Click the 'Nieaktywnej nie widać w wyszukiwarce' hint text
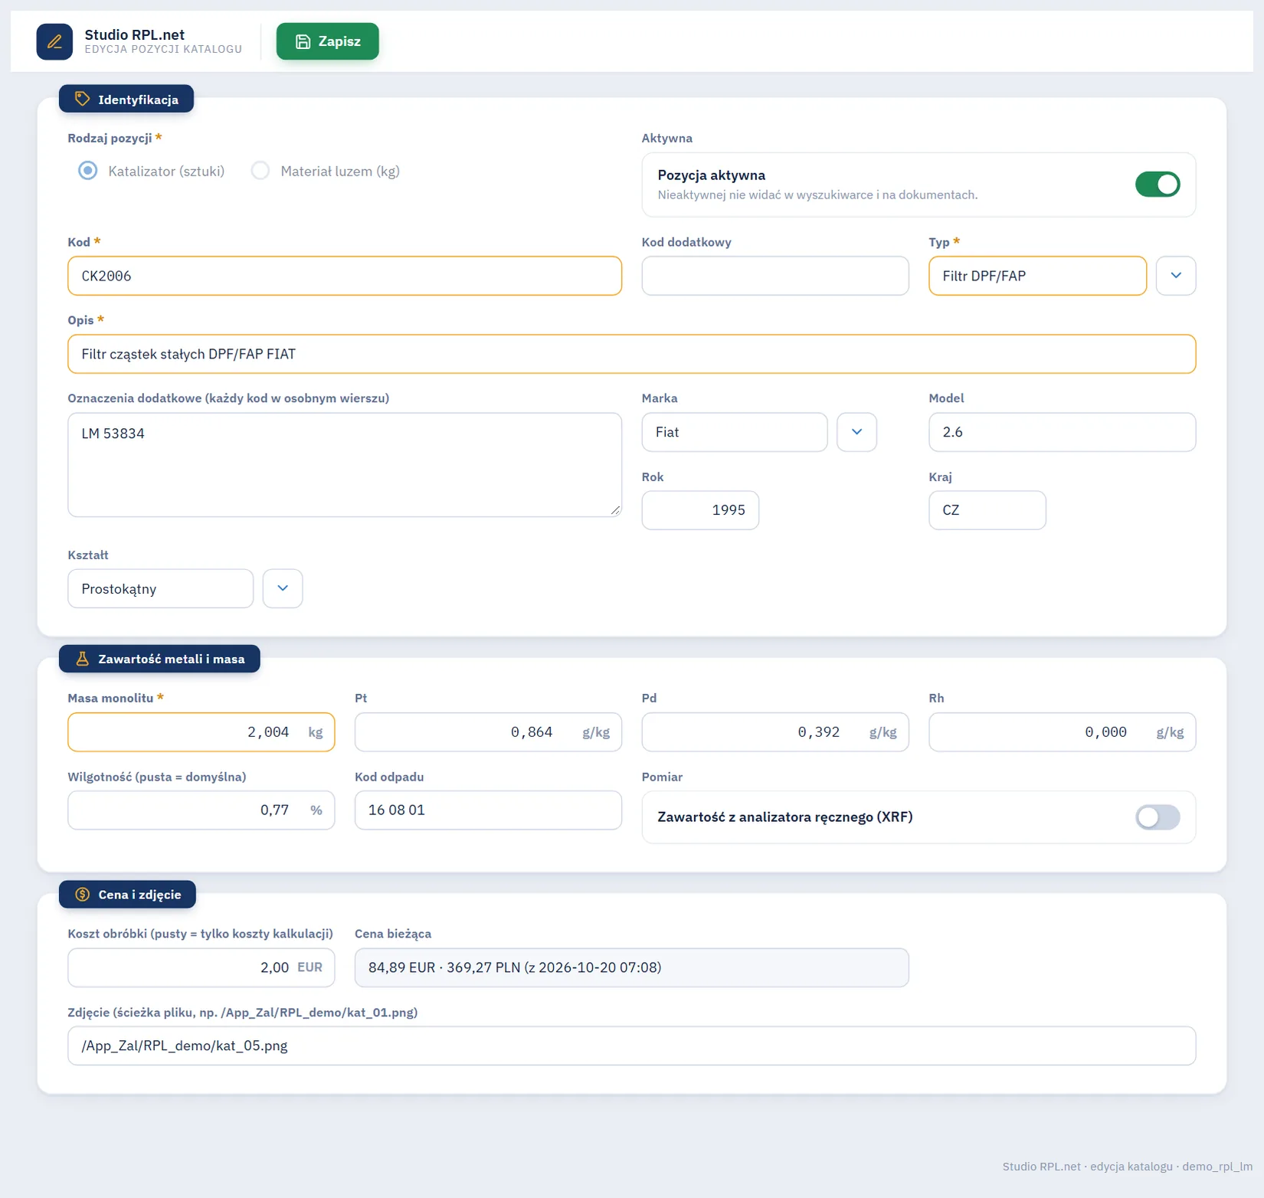Image resolution: width=1264 pixels, height=1198 pixels. [x=817, y=195]
